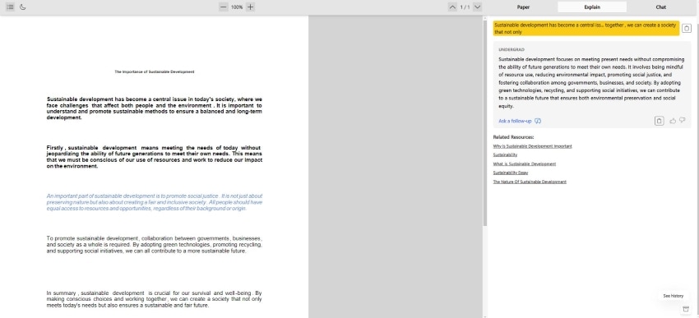Image resolution: width=699 pixels, height=318 pixels.
Task: Click the 100% zoom level value
Action: click(237, 7)
